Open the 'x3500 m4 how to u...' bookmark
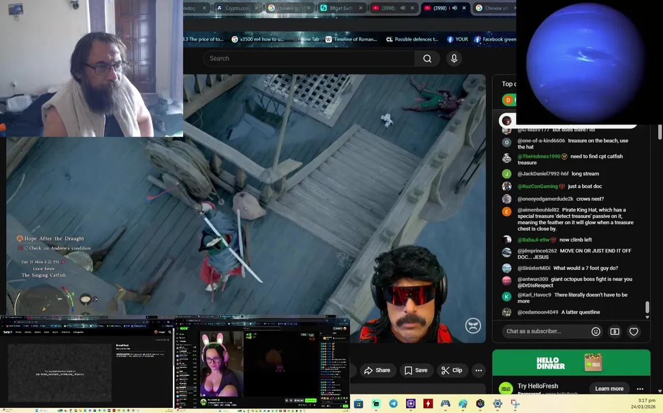The height and width of the screenshot is (413, 663). (257, 39)
